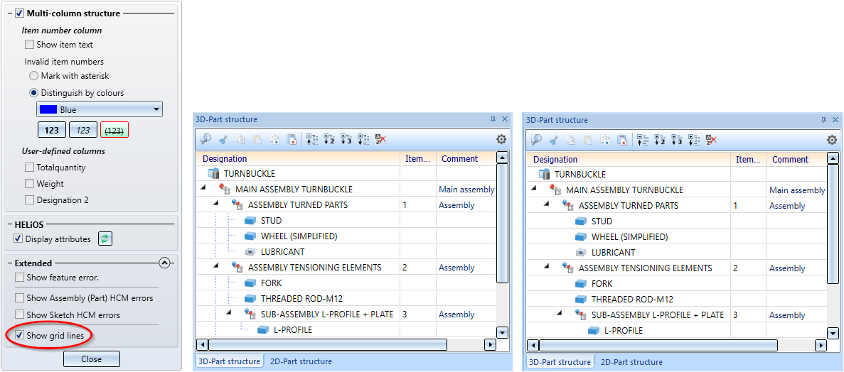Collapse MAIN ASSEMBLY TURNBUCKLE in left panel
The height and width of the screenshot is (372, 844).
203,189
